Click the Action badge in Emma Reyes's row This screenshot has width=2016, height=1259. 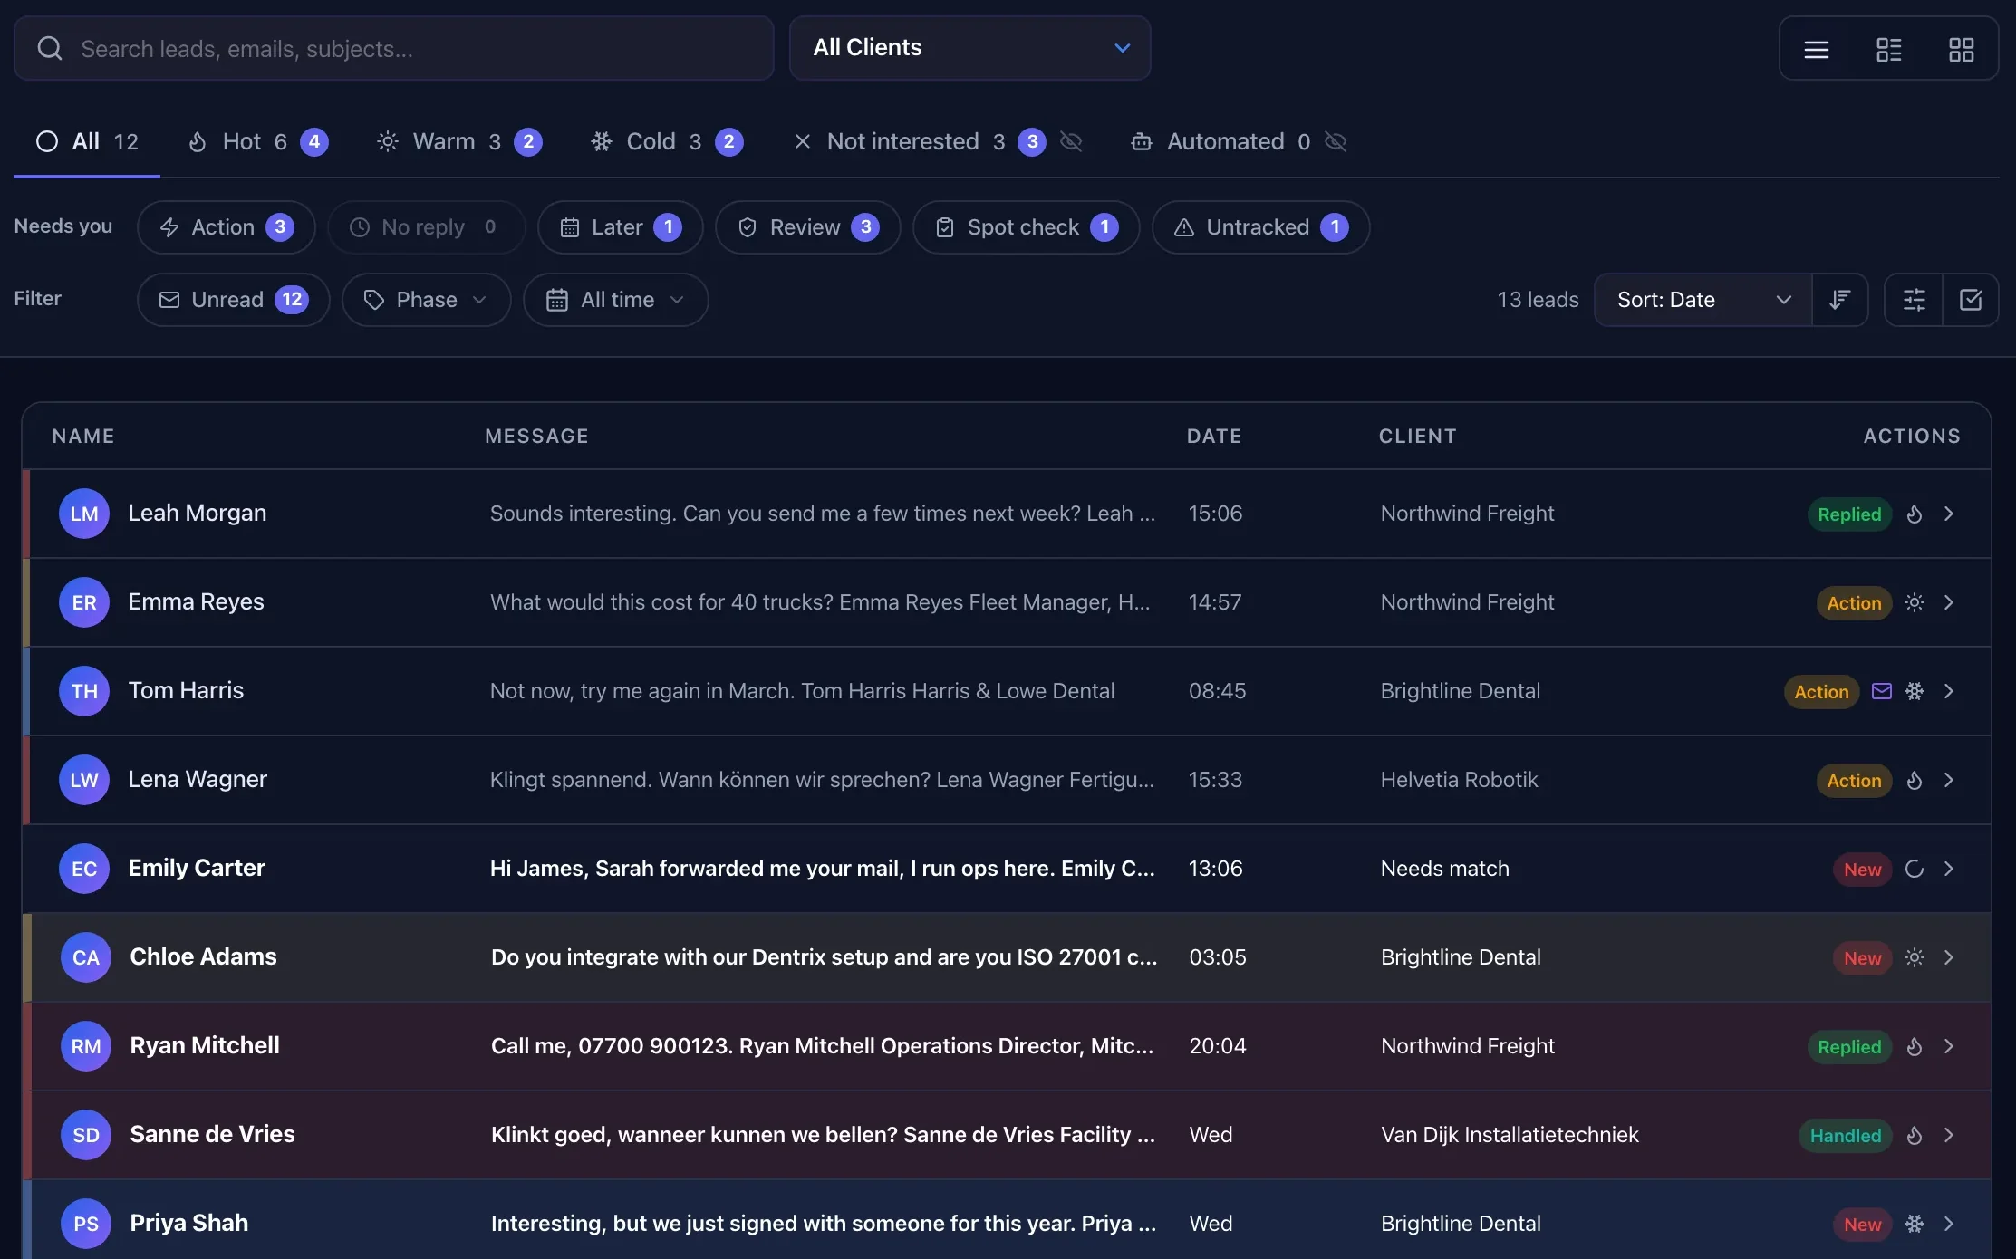[1854, 602]
